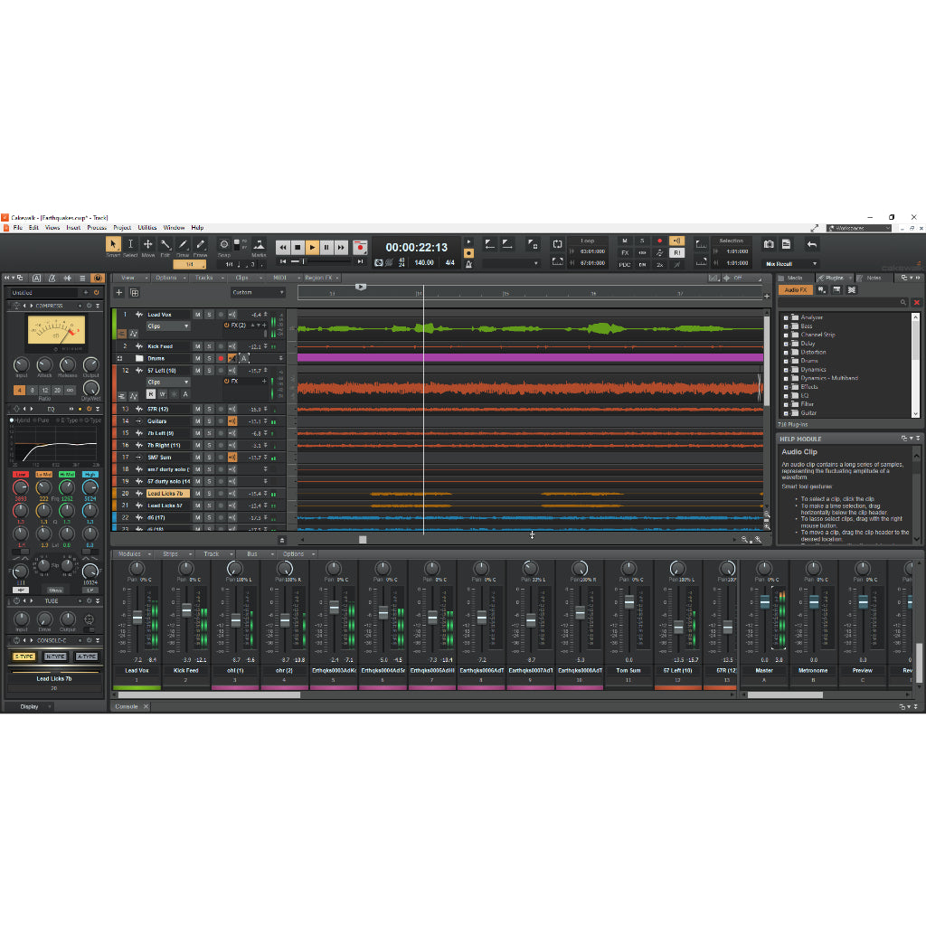Image resolution: width=926 pixels, height=926 pixels.
Task: Activate the Select tool in the toolbar
Action: [131, 244]
